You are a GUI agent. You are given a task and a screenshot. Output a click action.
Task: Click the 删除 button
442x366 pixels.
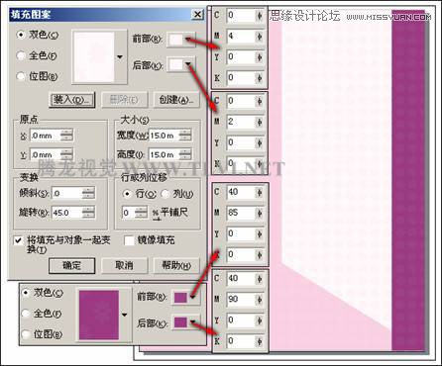click(124, 100)
